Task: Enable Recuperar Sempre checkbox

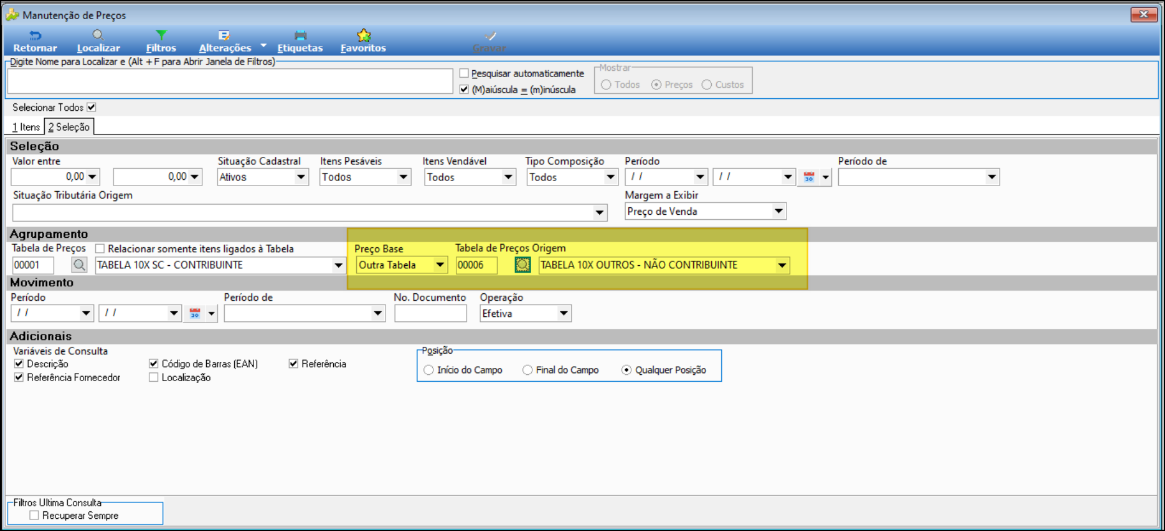Action: coord(34,515)
